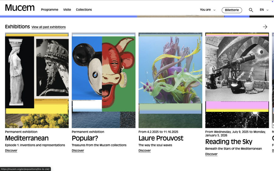
Task: Open the Mediterranean exhibition title
Action: pos(27,138)
